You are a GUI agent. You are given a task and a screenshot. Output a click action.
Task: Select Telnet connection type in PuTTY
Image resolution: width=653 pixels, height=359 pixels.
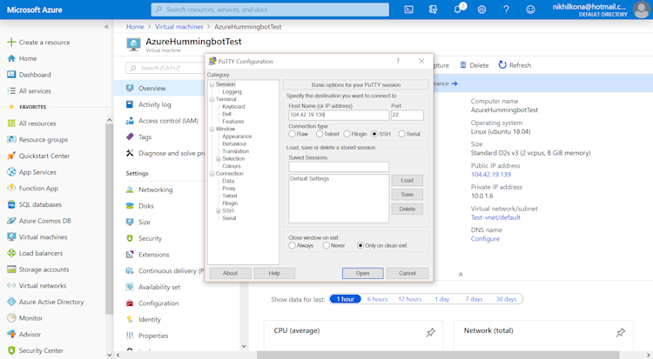coord(320,134)
